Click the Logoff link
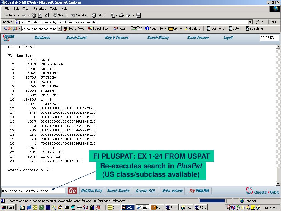281x211 pixels. tap(228, 38)
